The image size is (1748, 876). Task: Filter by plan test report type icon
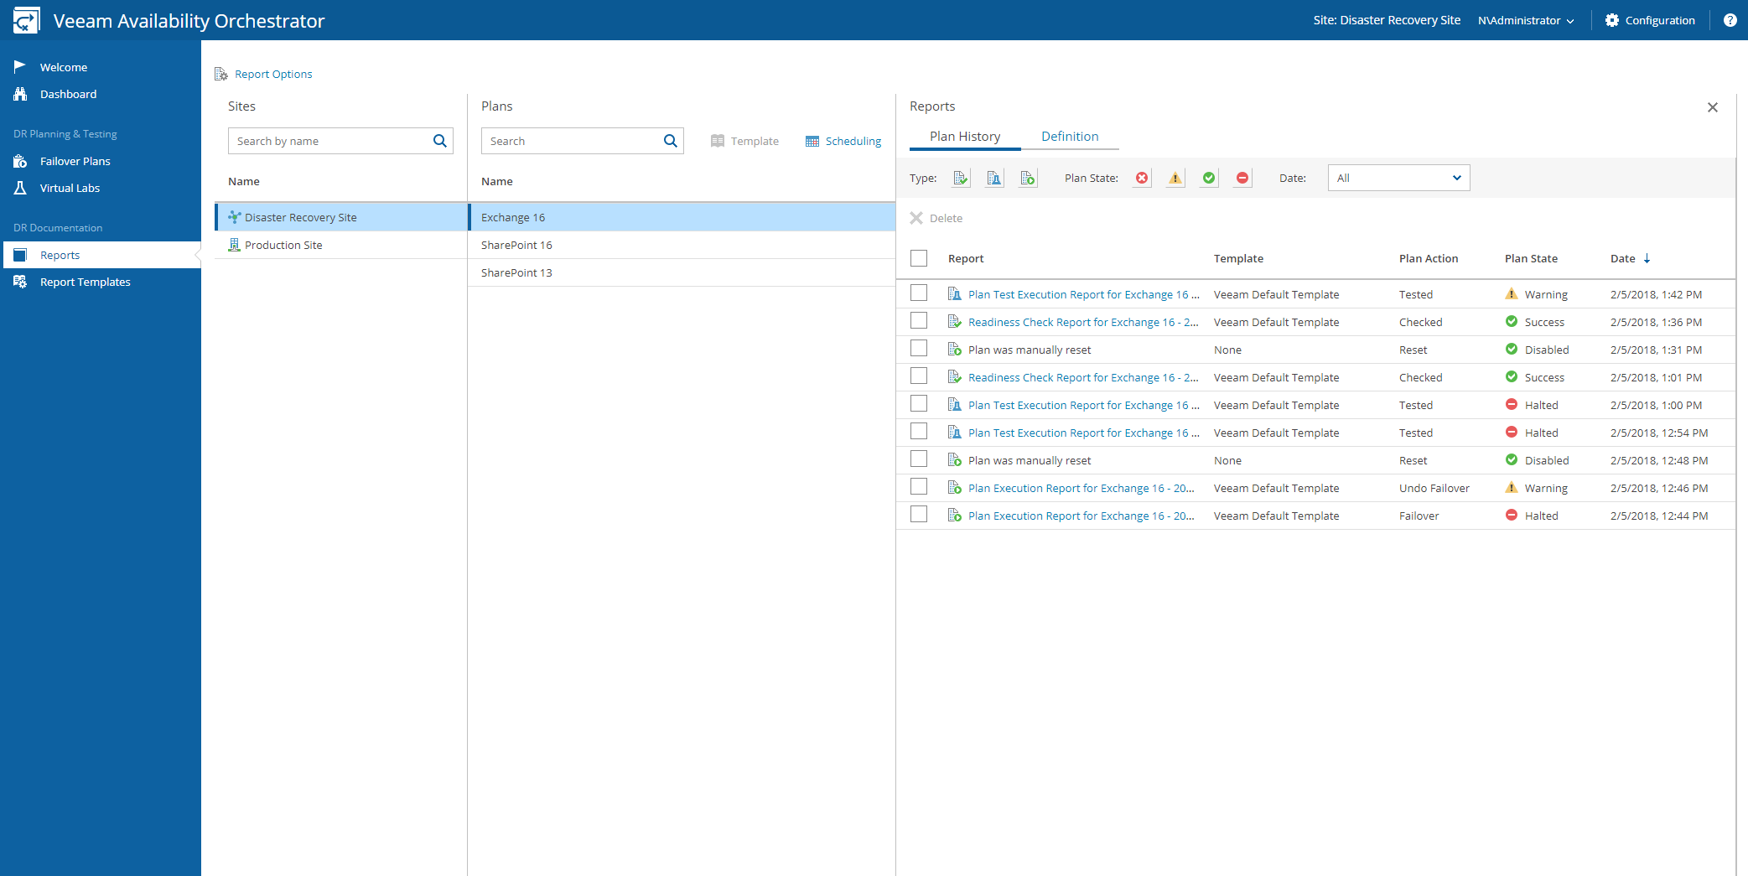(x=994, y=178)
